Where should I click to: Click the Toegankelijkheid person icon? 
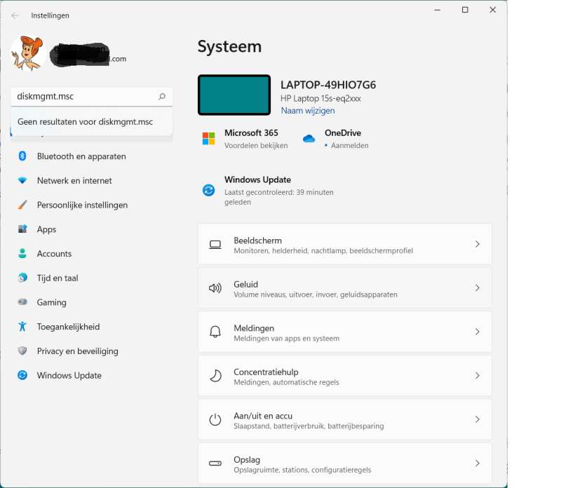tap(22, 327)
